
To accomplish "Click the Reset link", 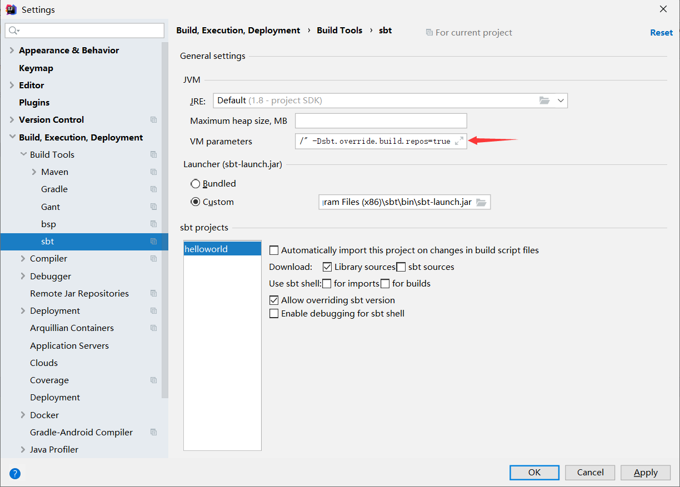I will [x=661, y=33].
